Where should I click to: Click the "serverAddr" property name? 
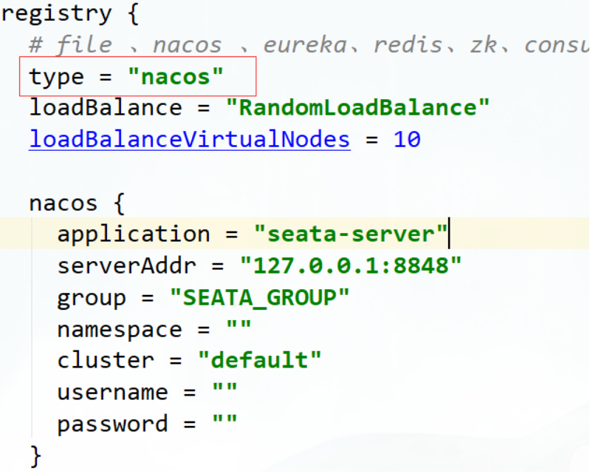pyautogui.click(x=126, y=265)
